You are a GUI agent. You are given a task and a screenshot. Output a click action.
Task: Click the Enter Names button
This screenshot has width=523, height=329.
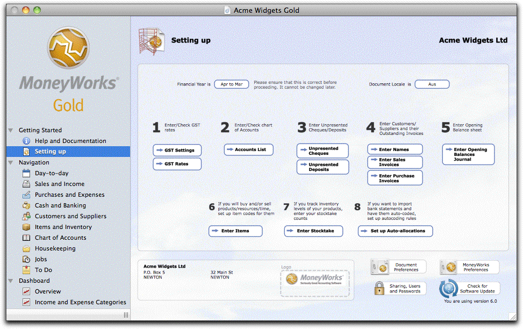click(x=395, y=149)
